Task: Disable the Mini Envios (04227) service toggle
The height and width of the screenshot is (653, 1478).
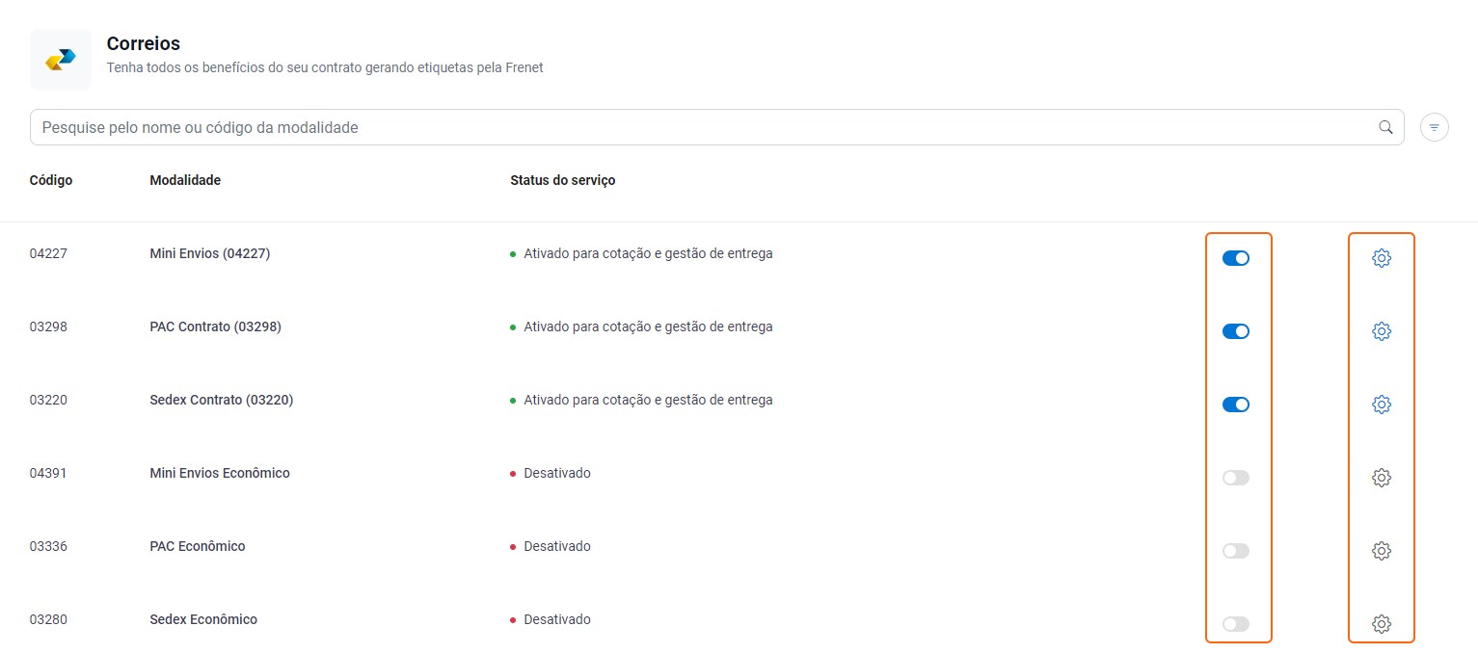Action: 1236,257
